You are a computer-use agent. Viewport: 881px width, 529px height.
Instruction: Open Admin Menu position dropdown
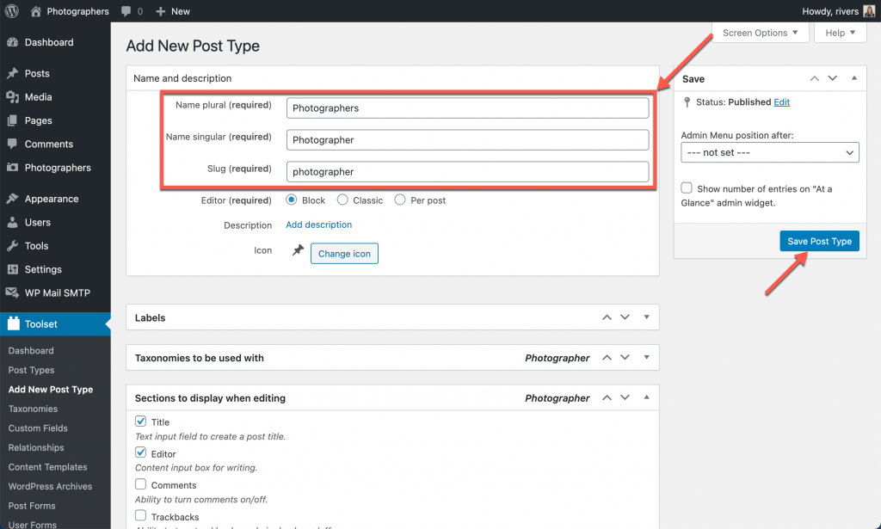pyautogui.click(x=770, y=152)
